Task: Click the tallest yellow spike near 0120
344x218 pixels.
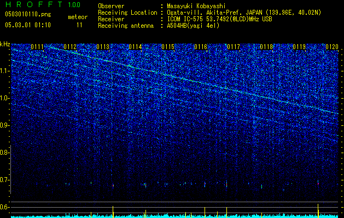Action: (318, 210)
